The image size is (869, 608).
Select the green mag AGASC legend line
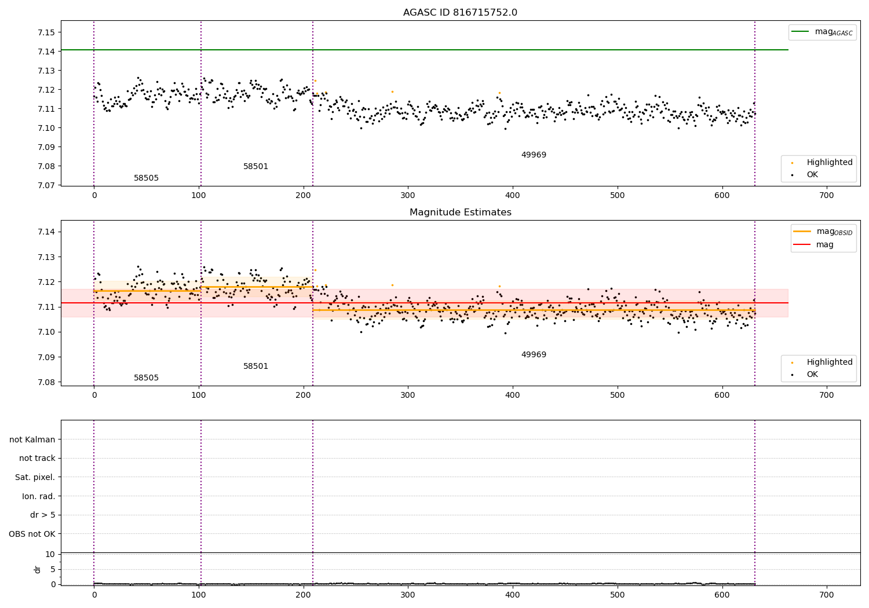pos(801,32)
